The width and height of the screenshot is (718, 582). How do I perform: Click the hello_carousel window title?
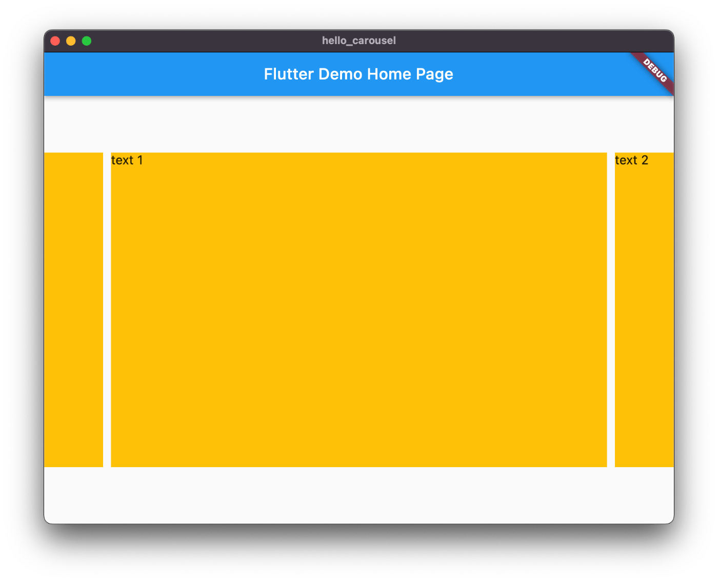[358, 41]
